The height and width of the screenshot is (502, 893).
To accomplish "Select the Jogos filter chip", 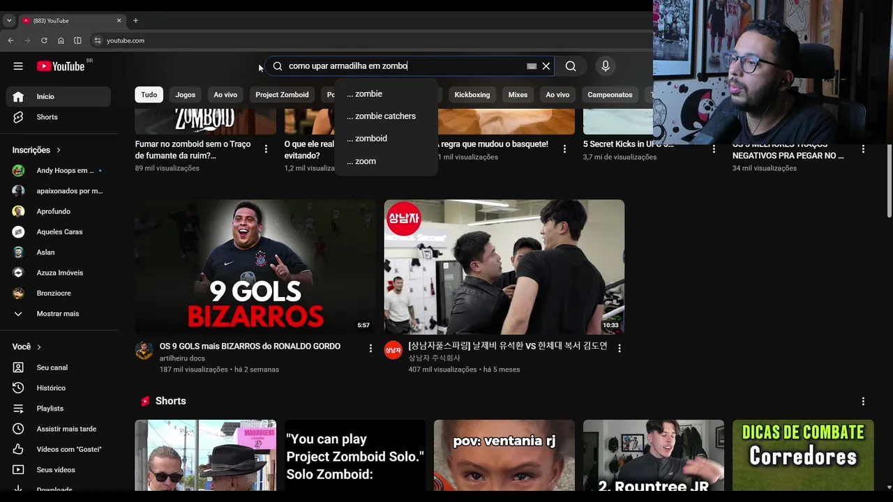I will (186, 95).
